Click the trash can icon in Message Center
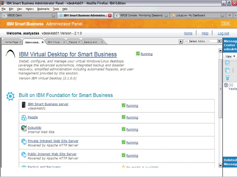The width and height of the screenshot is (237, 177). [x=227, y=78]
